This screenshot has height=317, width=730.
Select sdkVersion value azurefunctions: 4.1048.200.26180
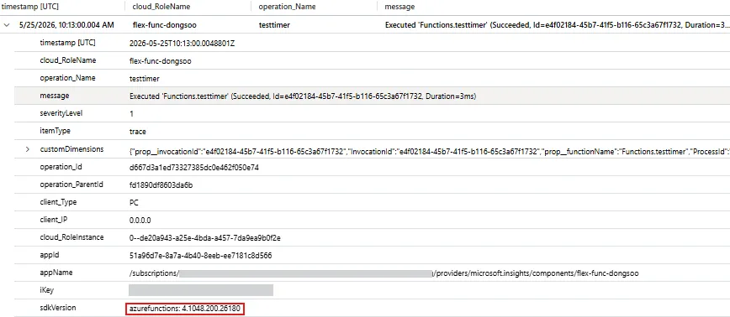pos(185,308)
